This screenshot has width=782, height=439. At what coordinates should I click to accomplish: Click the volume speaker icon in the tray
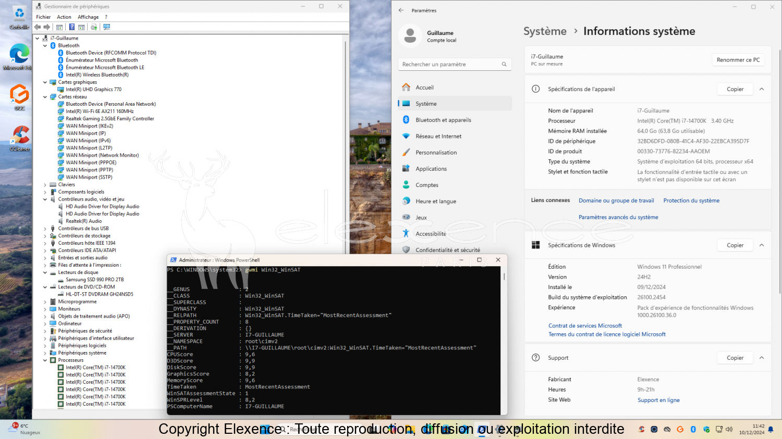(729, 430)
